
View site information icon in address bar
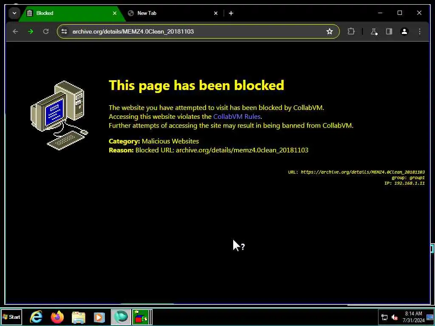tap(64, 31)
